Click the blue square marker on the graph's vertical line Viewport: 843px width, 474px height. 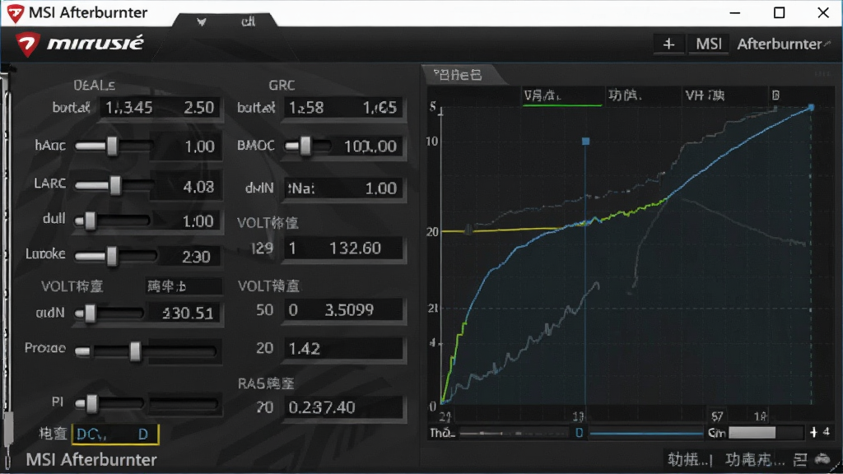click(585, 142)
